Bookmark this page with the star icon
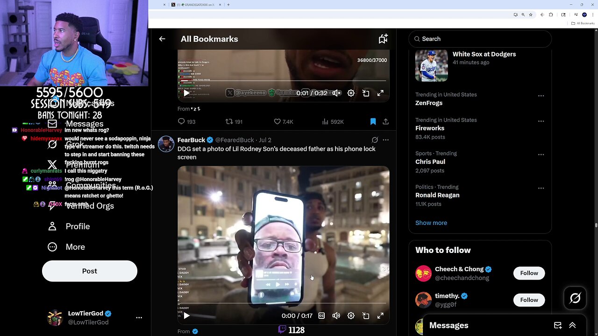Image resolution: width=598 pixels, height=336 pixels. click(x=530, y=14)
